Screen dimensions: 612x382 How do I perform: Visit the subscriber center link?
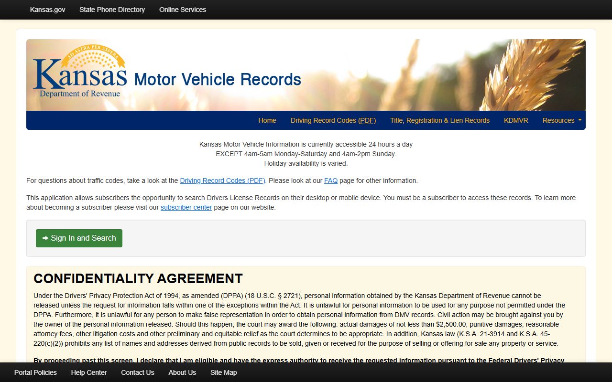tap(186, 207)
